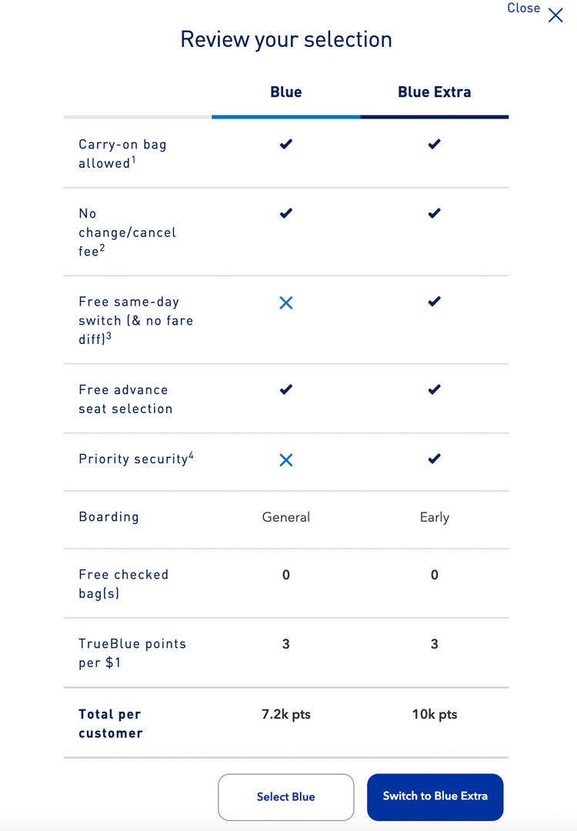Image resolution: width=577 pixels, height=831 pixels.
Task: Click the checkmark for free advance seat selection under Blue
Action: click(x=285, y=389)
